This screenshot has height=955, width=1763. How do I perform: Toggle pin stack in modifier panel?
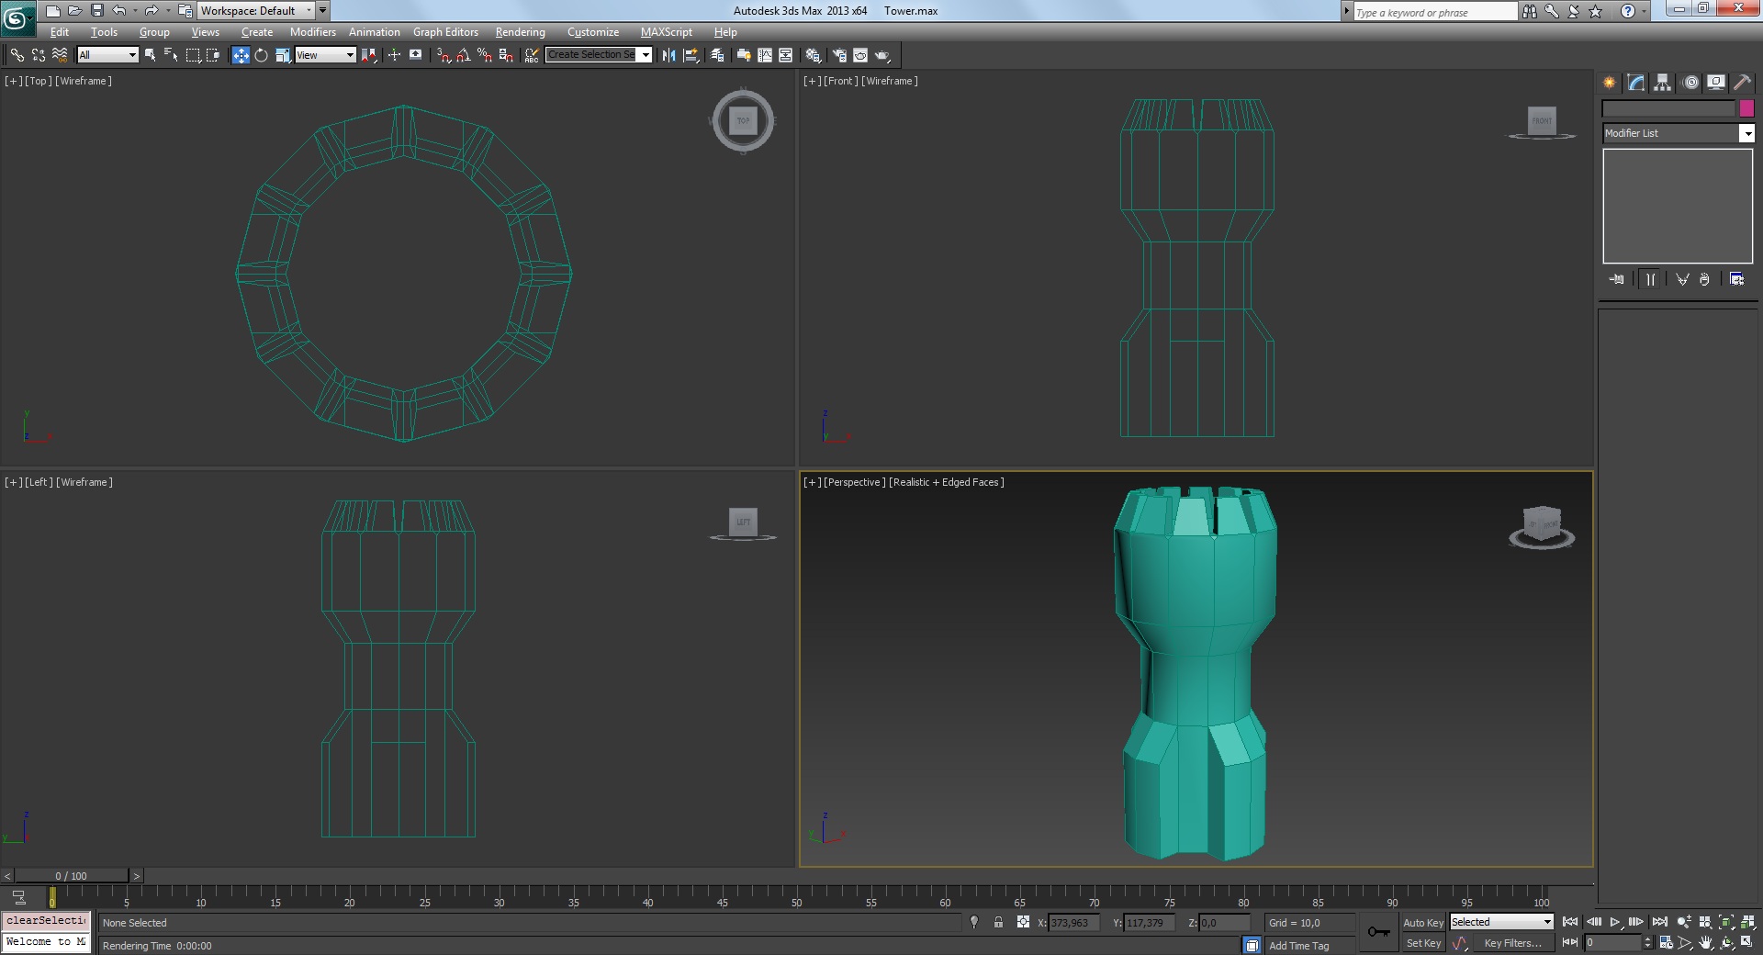[1617, 279]
